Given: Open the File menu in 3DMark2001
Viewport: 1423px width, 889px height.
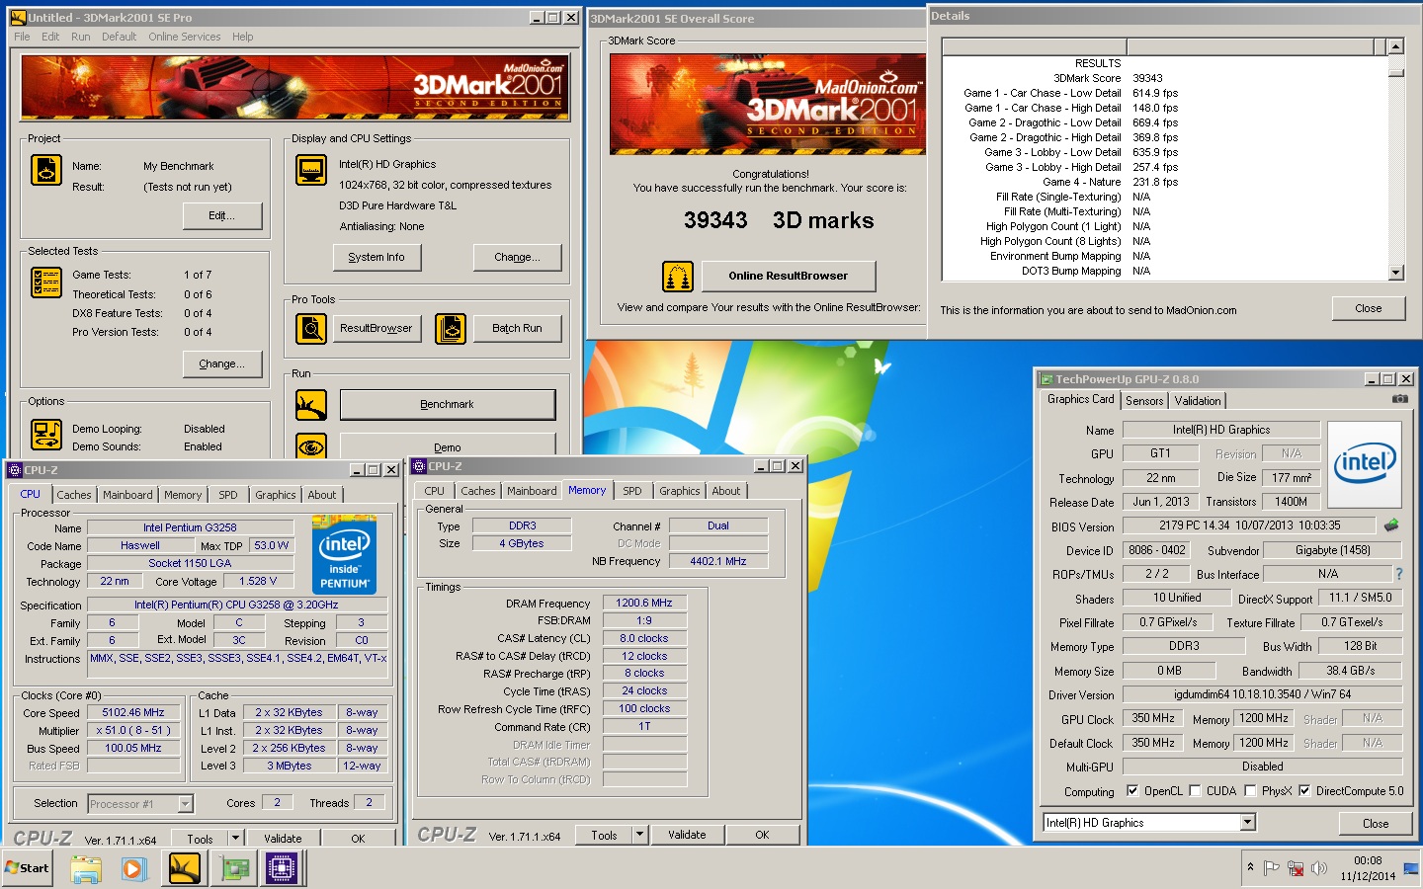Looking at the screenshot, I should click(x=22, y=37).
